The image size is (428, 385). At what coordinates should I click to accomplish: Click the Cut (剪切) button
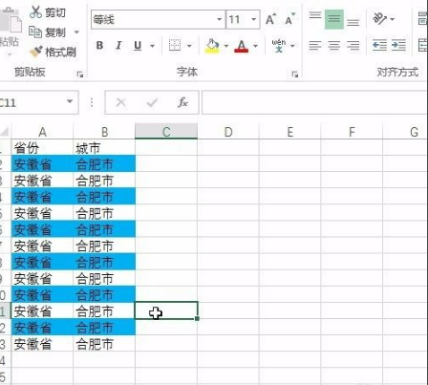click(48, 12)
